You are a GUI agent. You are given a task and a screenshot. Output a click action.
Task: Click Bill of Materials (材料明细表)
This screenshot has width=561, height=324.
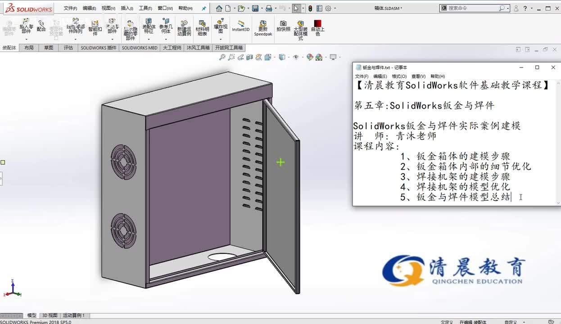click(202, 28)
